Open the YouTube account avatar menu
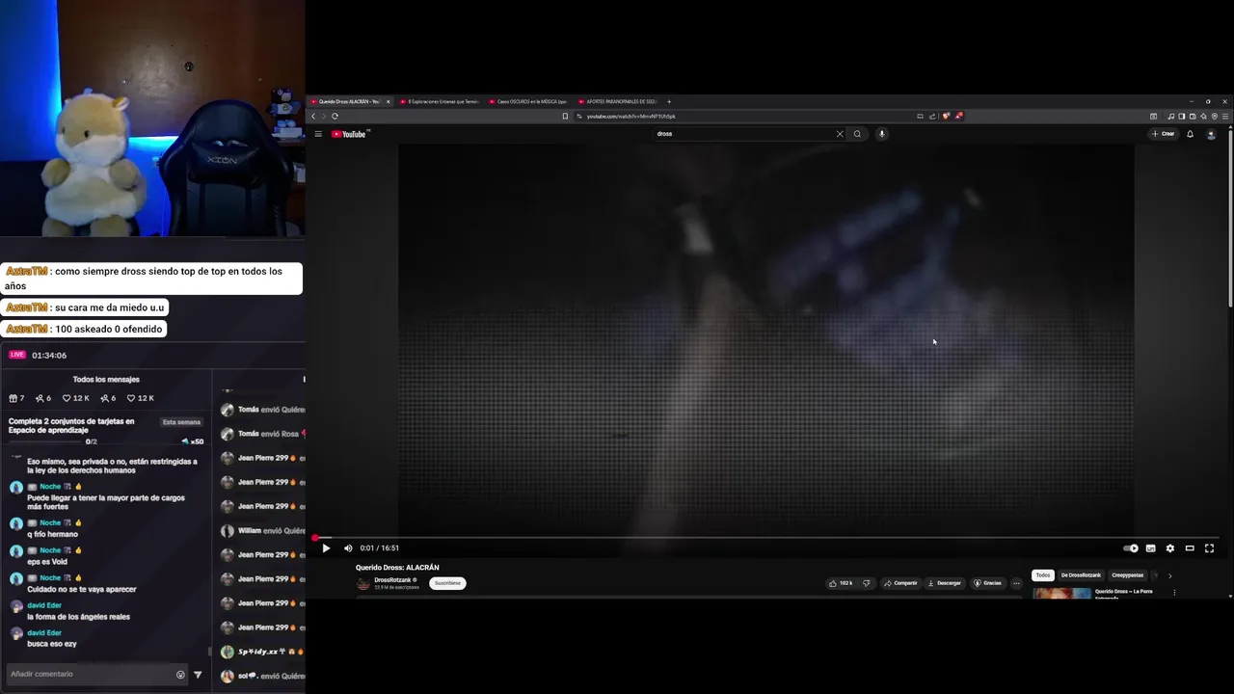The image size is (1234, 694). [1211, 134]
